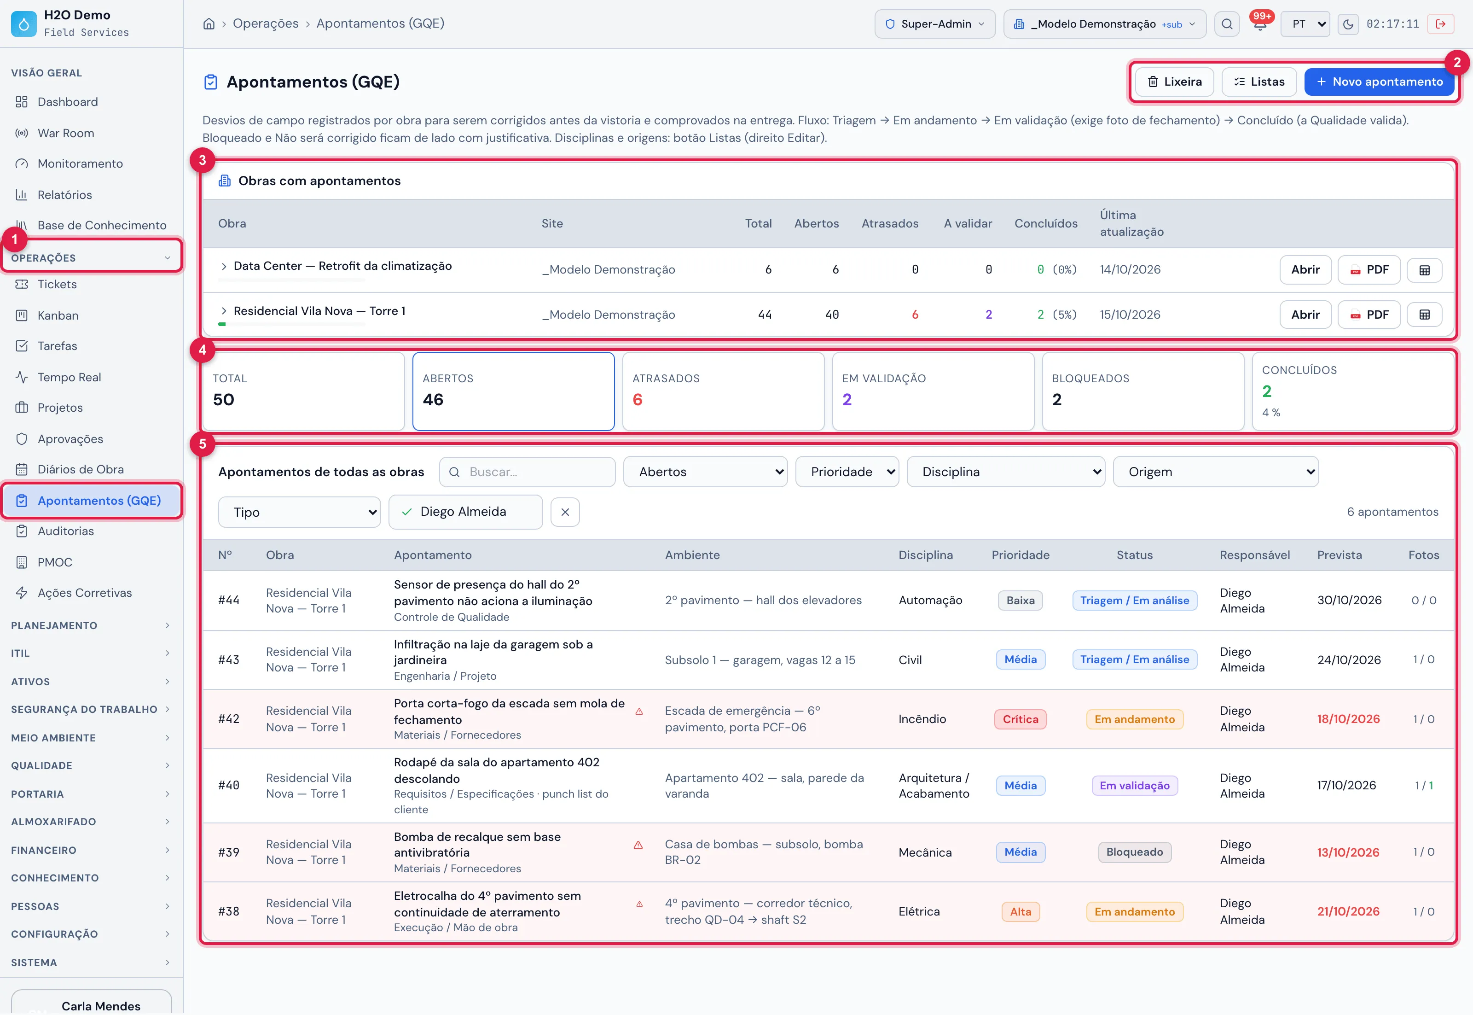
Task: Open the PT language selector
Action: (1305, 24)
